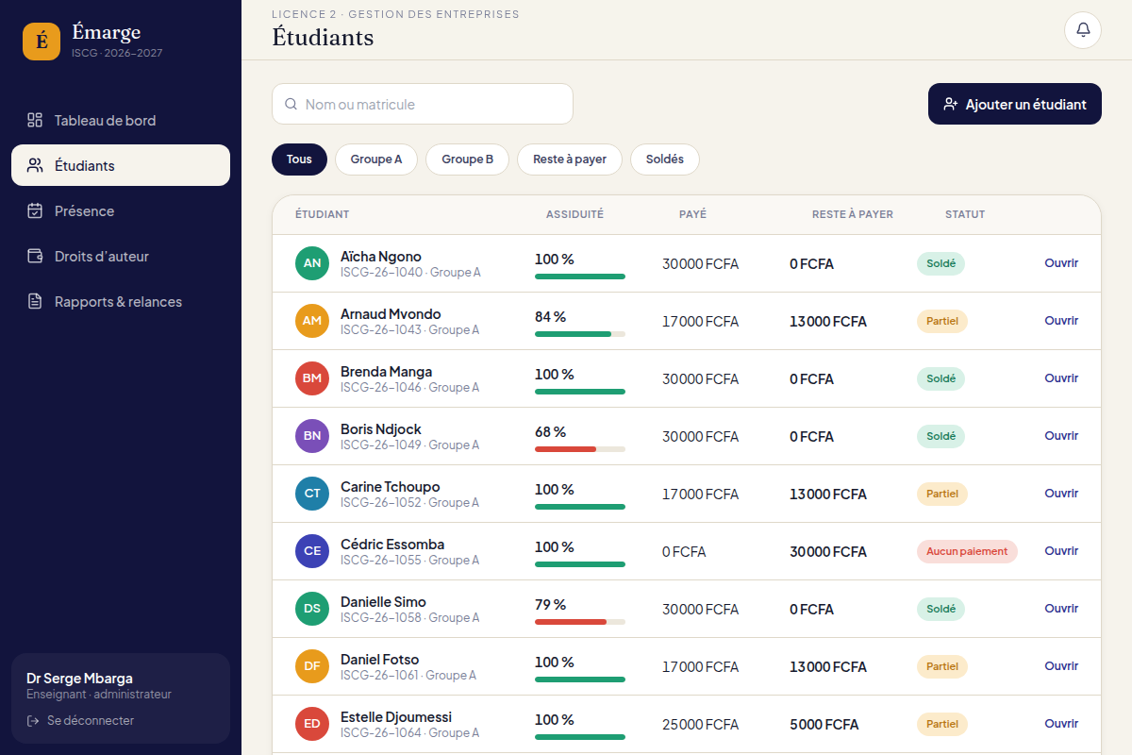The width and height of the screenshot is (1132, 755).
Task: Click the Droits d'auteur wallet icon
Action: point(35,256)
